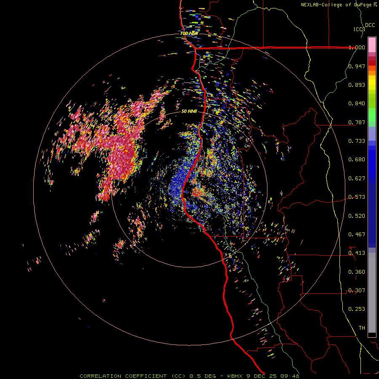Click the 0.787 scale value
This screenshot has width=379, height=379.
click(x=357, y=122)
